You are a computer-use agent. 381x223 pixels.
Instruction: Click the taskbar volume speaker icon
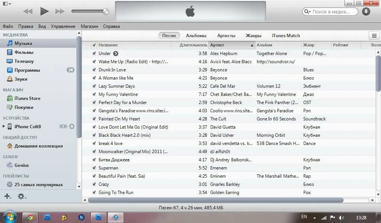pyautogui.click(x=342, y=218)
